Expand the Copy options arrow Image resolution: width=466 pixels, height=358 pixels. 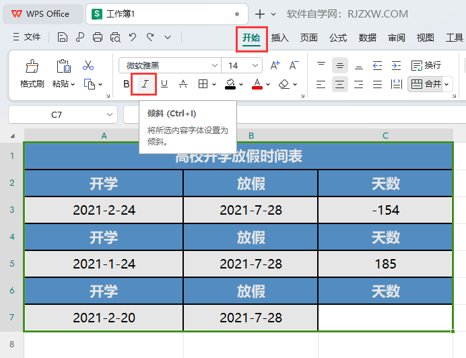100,85
